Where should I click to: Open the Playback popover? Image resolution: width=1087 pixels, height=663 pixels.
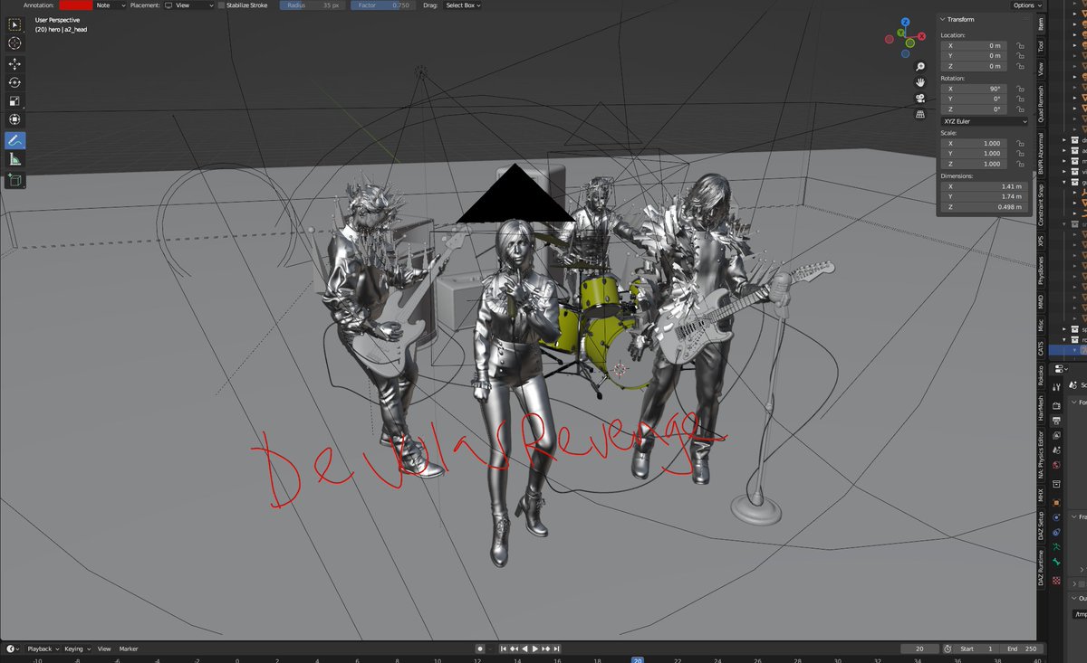[x=42, y=649]
